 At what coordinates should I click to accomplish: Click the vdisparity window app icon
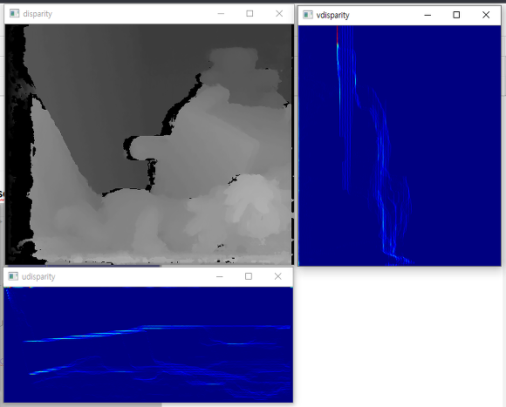tap(308, 15)
